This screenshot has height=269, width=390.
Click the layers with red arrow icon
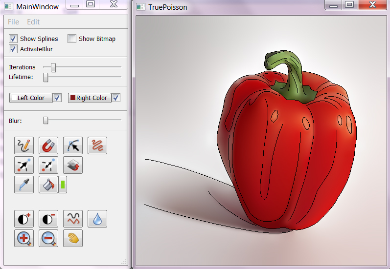[x=73, y=165]
